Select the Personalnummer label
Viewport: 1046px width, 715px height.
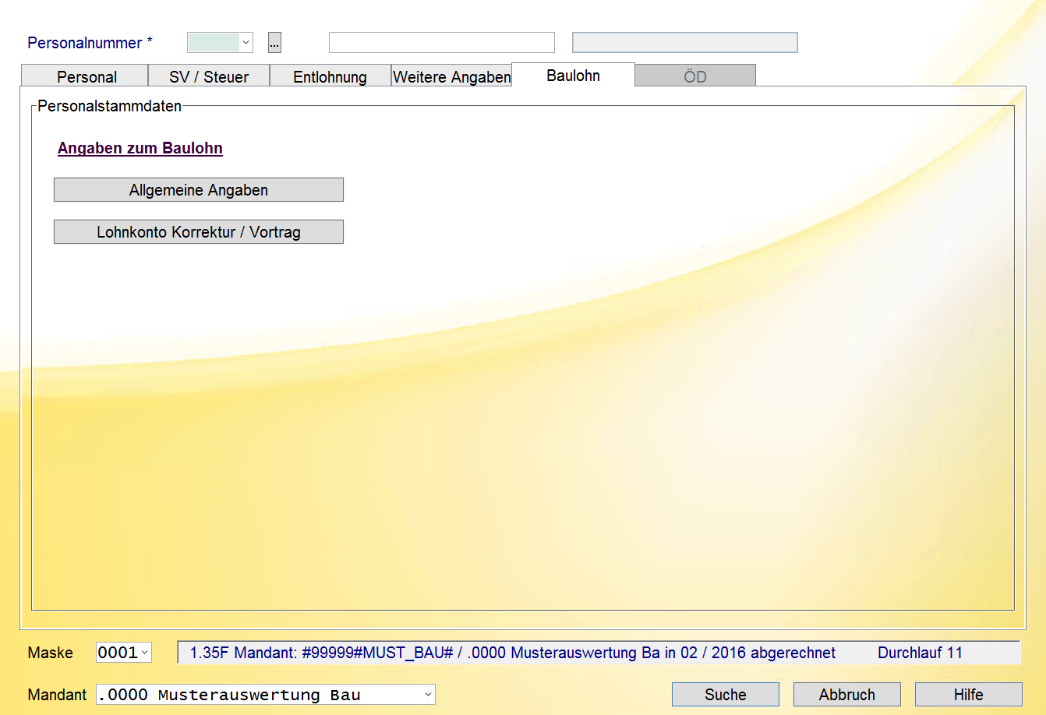click(x=90, y=43)
